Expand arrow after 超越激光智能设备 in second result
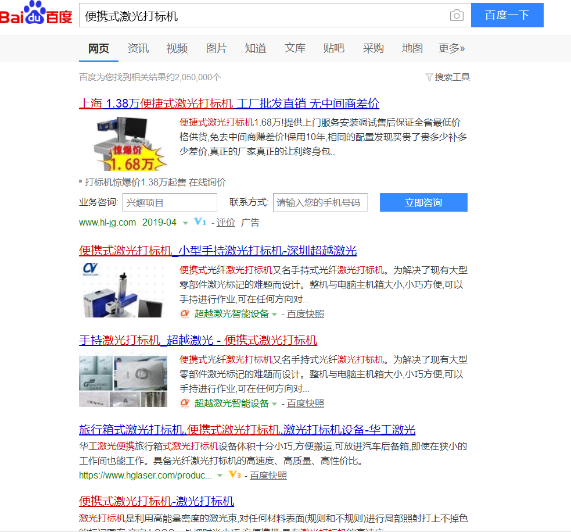571x532 pixels. click(x=275, y=314)
